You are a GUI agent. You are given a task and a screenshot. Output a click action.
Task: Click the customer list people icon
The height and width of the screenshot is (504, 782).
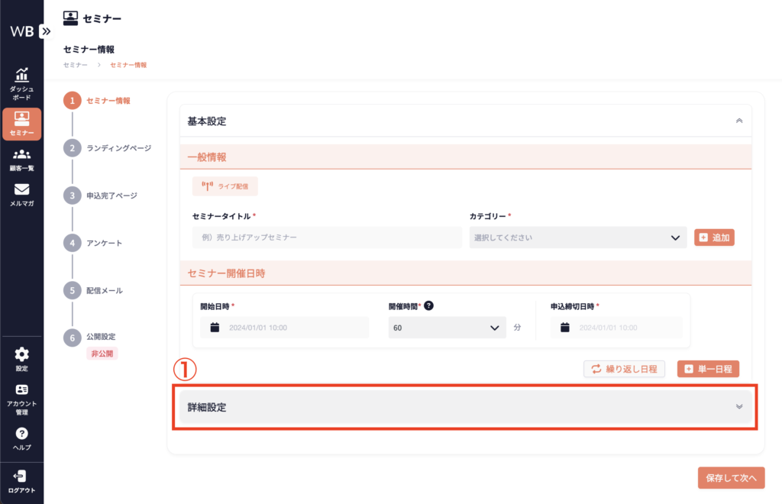[21, 155]
